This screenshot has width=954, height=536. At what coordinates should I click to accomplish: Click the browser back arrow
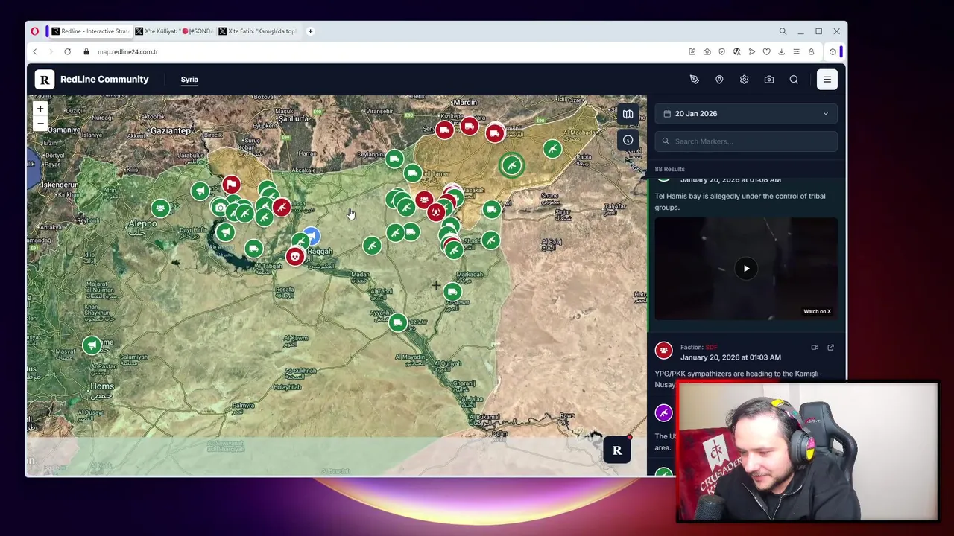coord(34,51)
